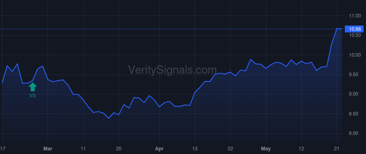Select the 10.66 current price tag
The width and height of the screenshot is (366, 154).
click(354, 29)
